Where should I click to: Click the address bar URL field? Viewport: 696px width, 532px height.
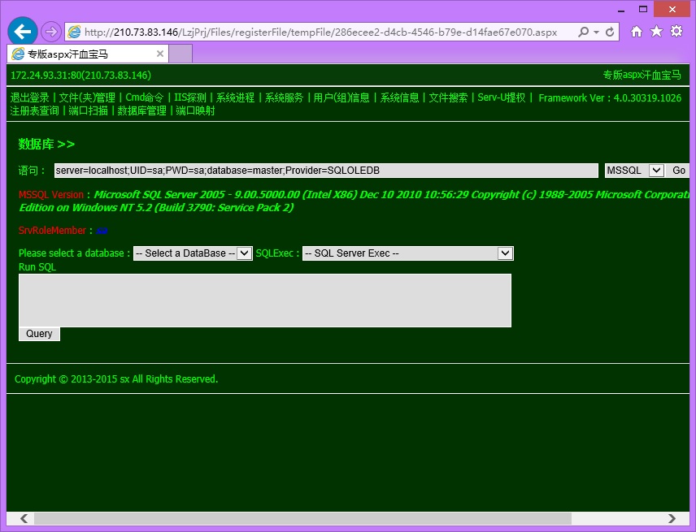pyautogui.click(x=320, y=32)
